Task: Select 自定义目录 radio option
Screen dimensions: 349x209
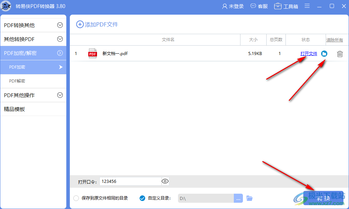Action: (x=142, y=198)
